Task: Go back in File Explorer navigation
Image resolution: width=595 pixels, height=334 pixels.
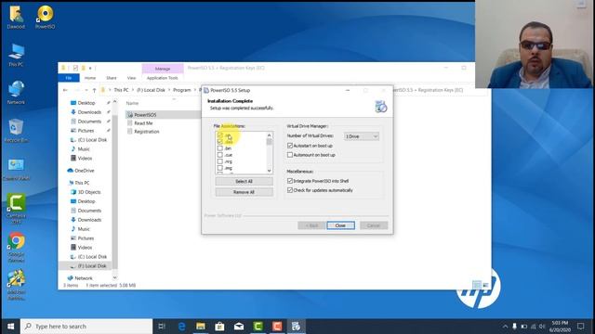Action: pos(65,90)
